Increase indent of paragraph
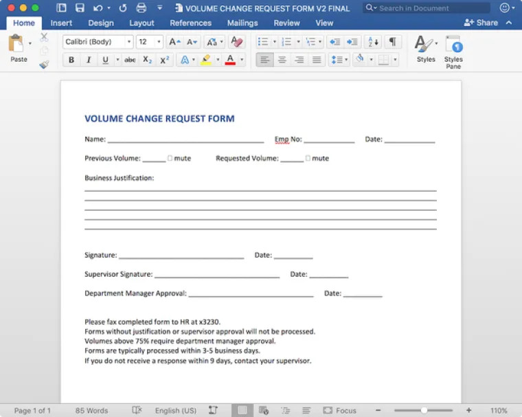The width and height of the screenshot is (522, 417). (353, 42)
